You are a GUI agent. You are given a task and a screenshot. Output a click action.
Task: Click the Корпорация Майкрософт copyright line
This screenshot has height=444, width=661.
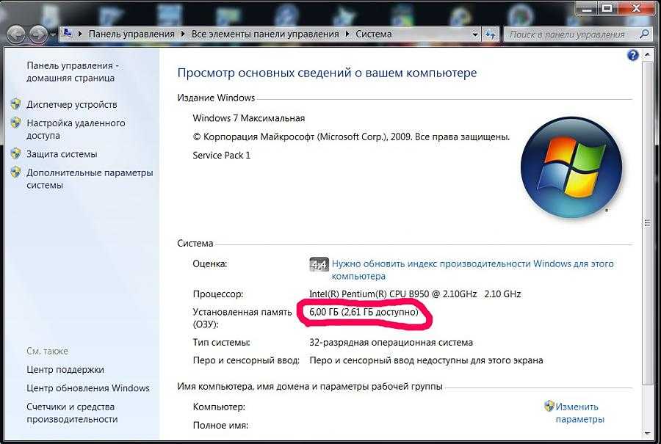coord(351,137)
